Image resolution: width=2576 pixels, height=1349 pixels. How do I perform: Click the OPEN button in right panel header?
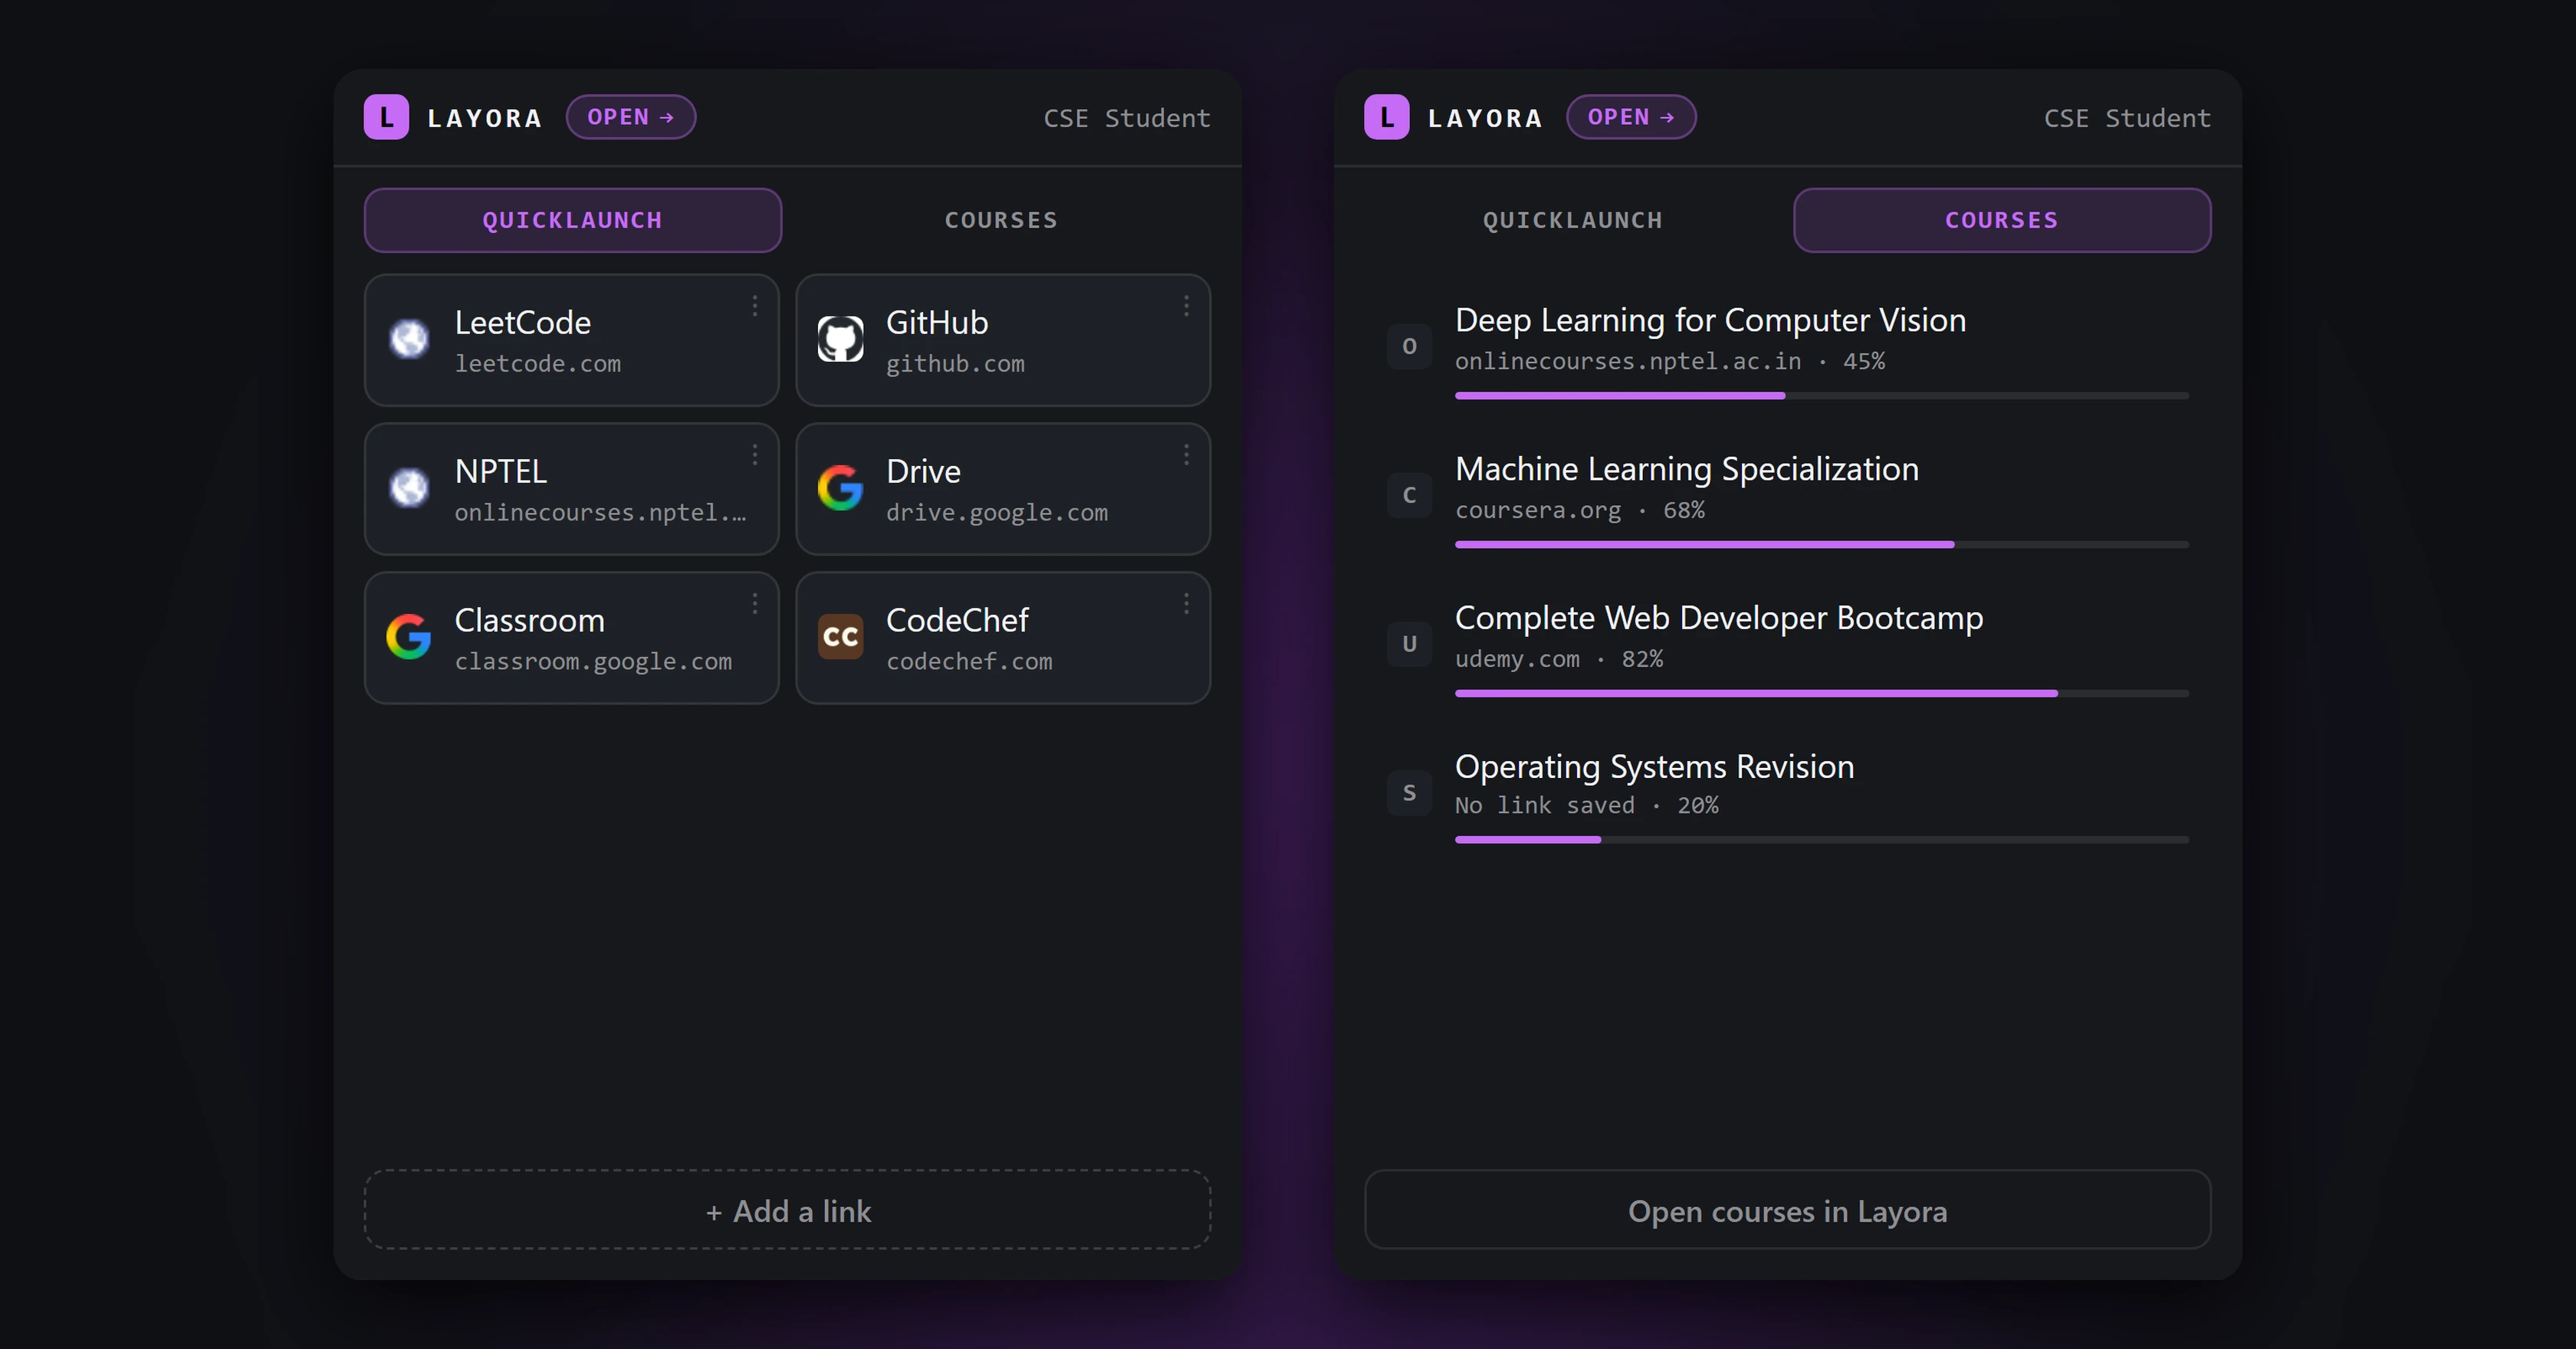(x=1631, y=117)
